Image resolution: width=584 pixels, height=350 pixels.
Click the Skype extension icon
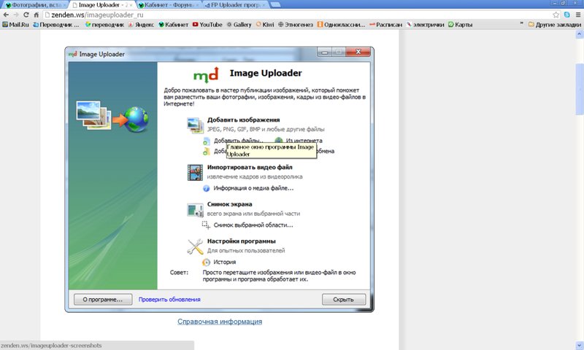567,15
